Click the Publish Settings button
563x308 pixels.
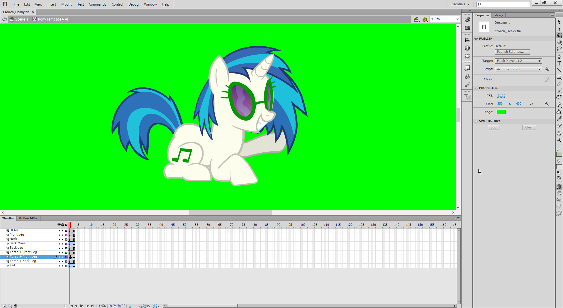(x=512, y=52)
